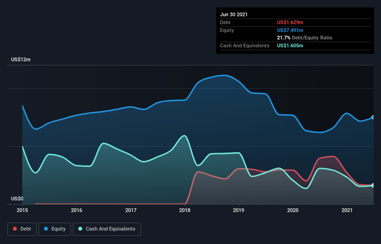Click the red Debt legend dot
Screen dimensions: 381x244
click(x=15, y=229)
